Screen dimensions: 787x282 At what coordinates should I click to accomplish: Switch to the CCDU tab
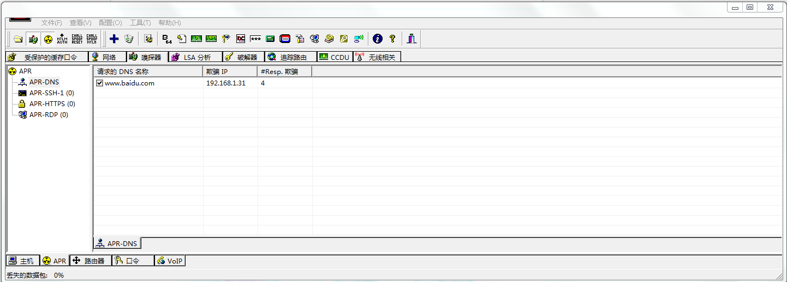pos(335,57)
